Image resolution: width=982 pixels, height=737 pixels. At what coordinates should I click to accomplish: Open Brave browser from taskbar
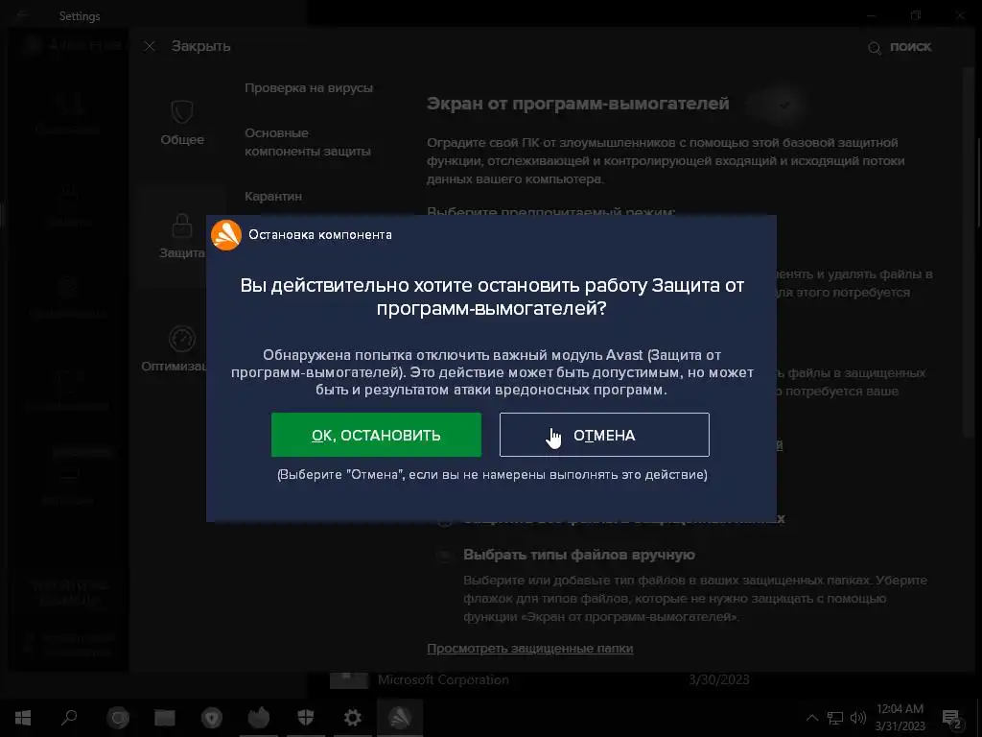[x=212, y=718]
